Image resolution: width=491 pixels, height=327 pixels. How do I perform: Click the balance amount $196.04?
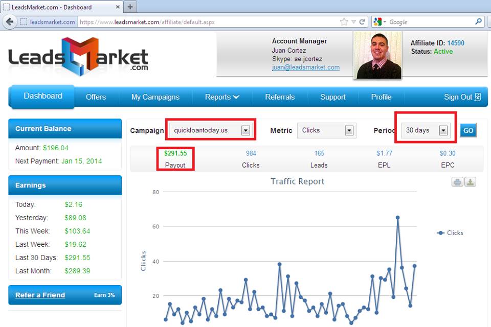click(x=55, y=148)
